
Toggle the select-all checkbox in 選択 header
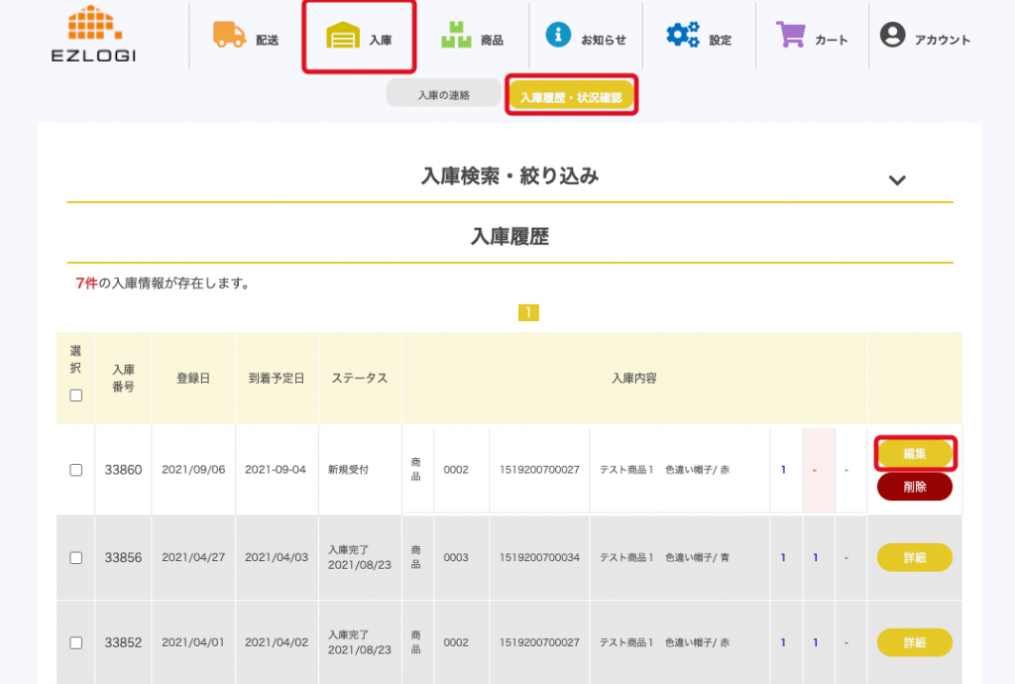click(x=76, y=396)
